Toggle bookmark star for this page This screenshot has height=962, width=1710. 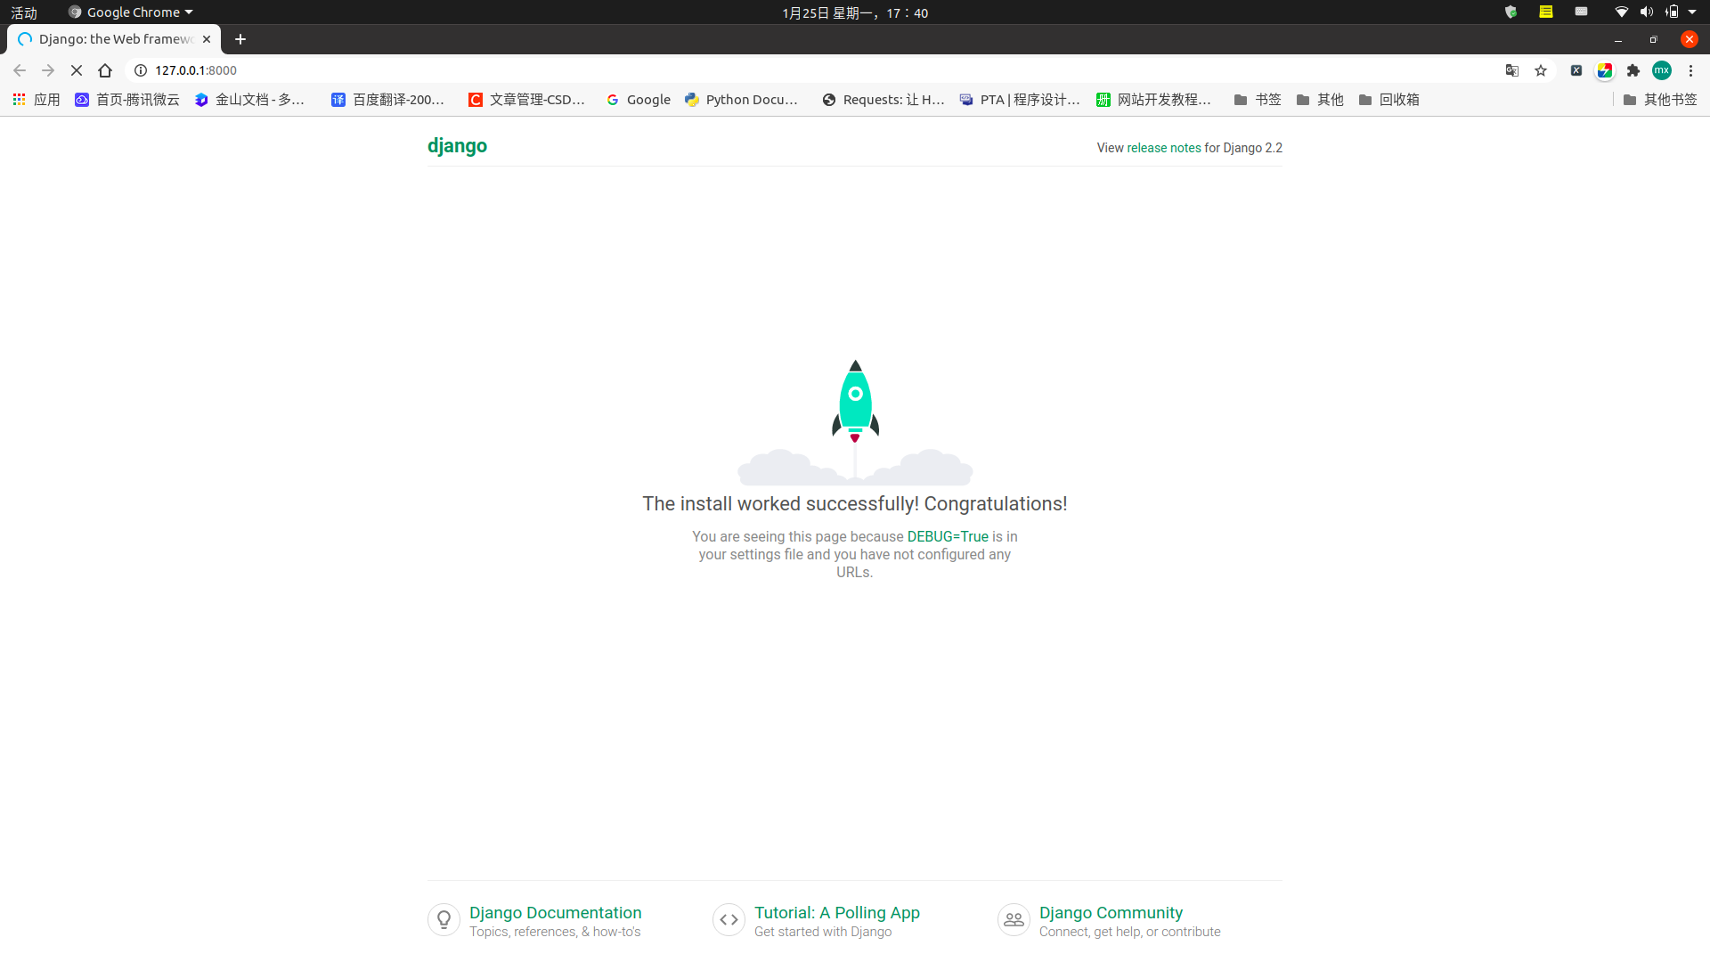(1542, 70)
